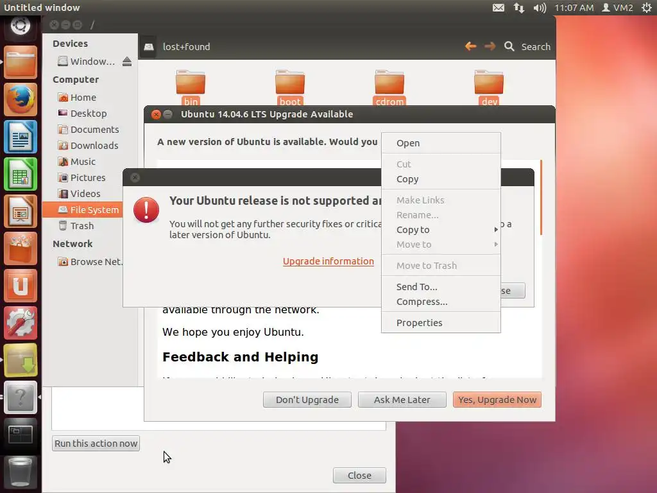Choose Copy in the context menu
The height and width of the screenshot is (493, 657).
[x=441, y=179]
